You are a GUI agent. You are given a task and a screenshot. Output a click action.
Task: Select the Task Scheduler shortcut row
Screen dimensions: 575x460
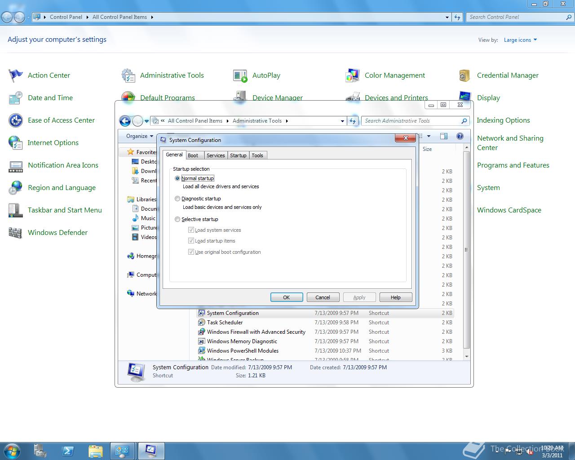(325, 323)
